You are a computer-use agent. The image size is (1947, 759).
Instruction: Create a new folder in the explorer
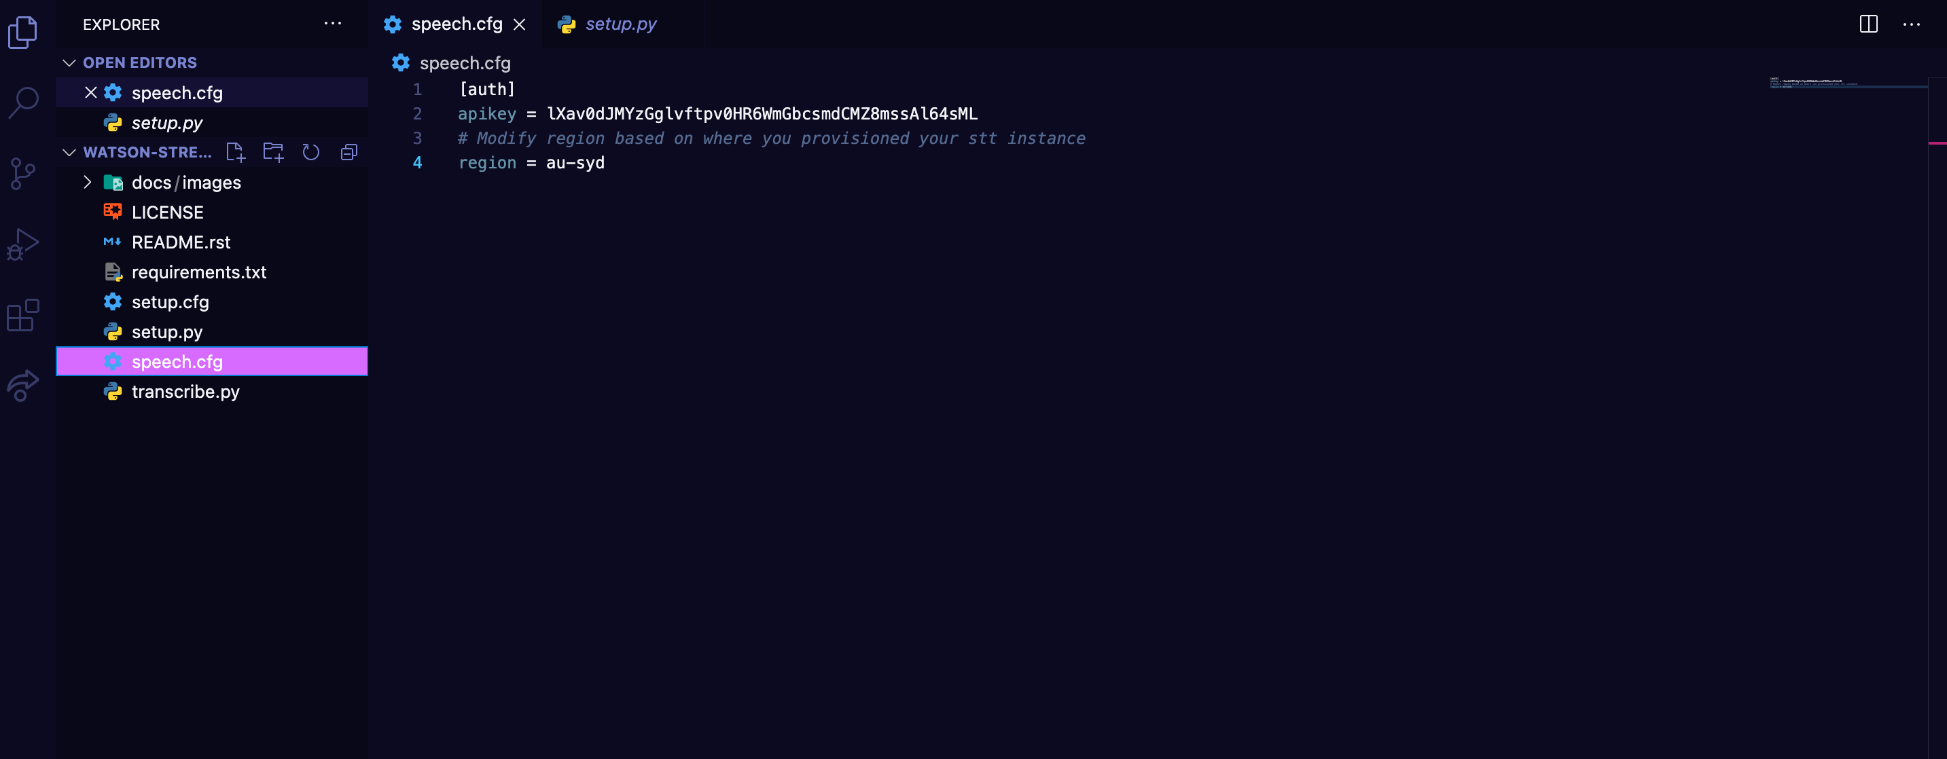[273, 152]
